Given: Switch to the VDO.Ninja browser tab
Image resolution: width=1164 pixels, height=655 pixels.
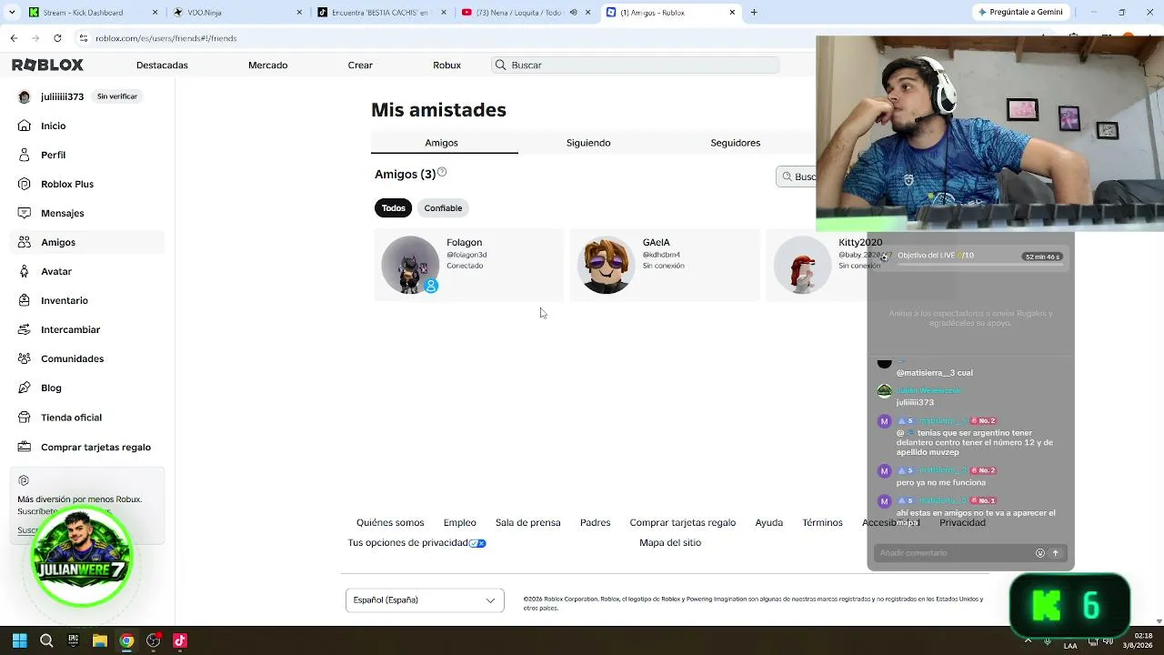Looking at the screenshot, I should (x=237, y=13).
